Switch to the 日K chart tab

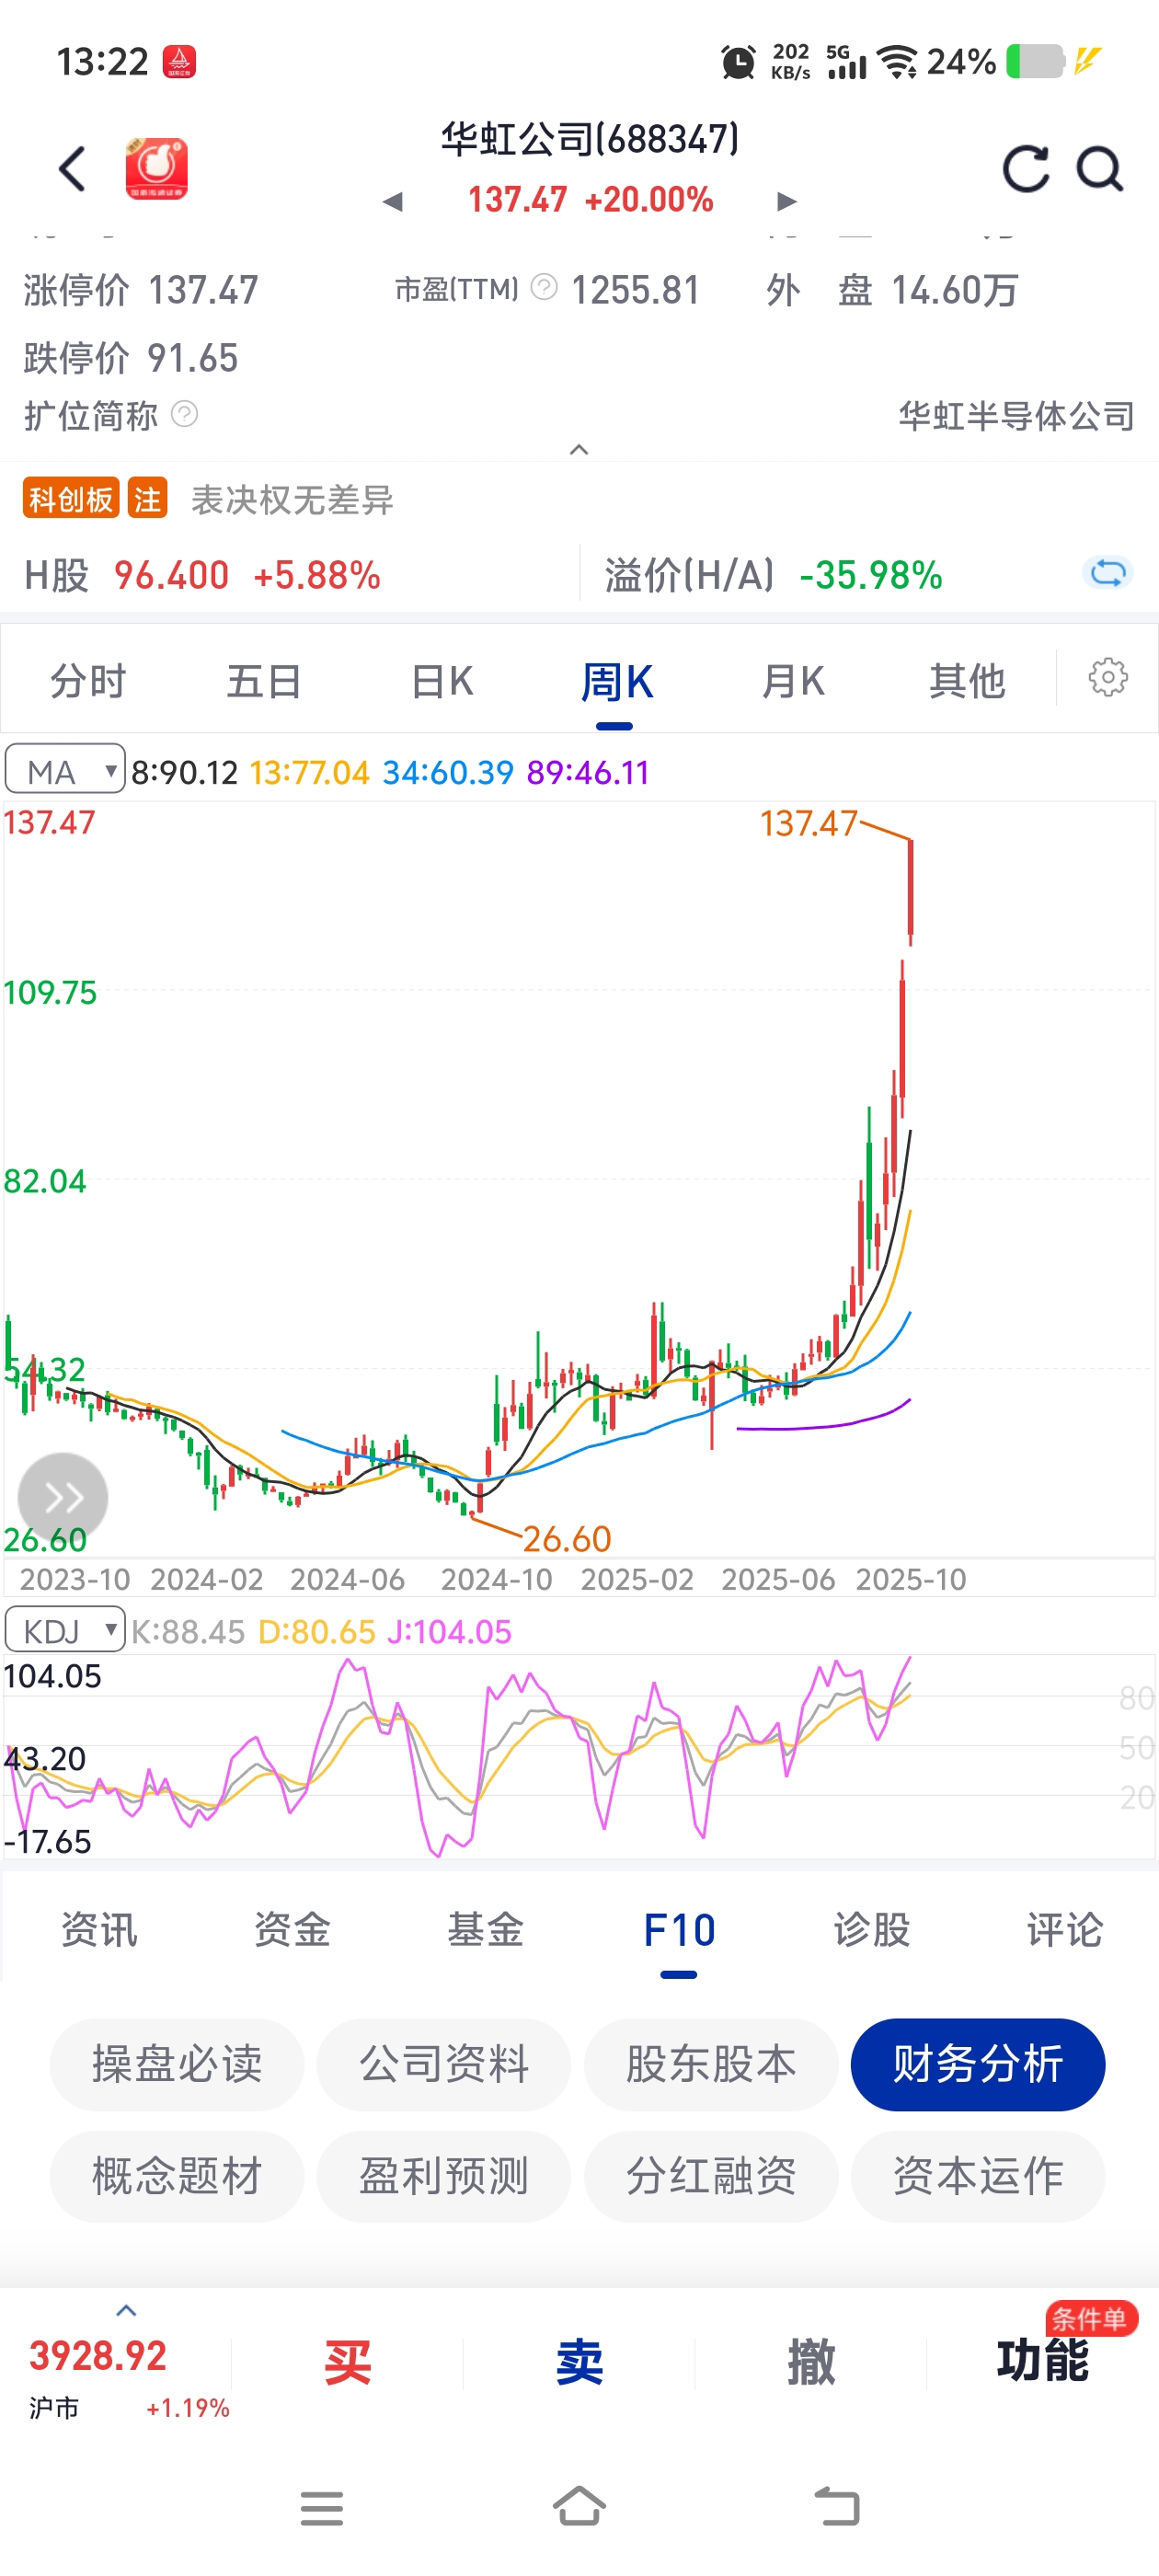(x=442, y=681)
